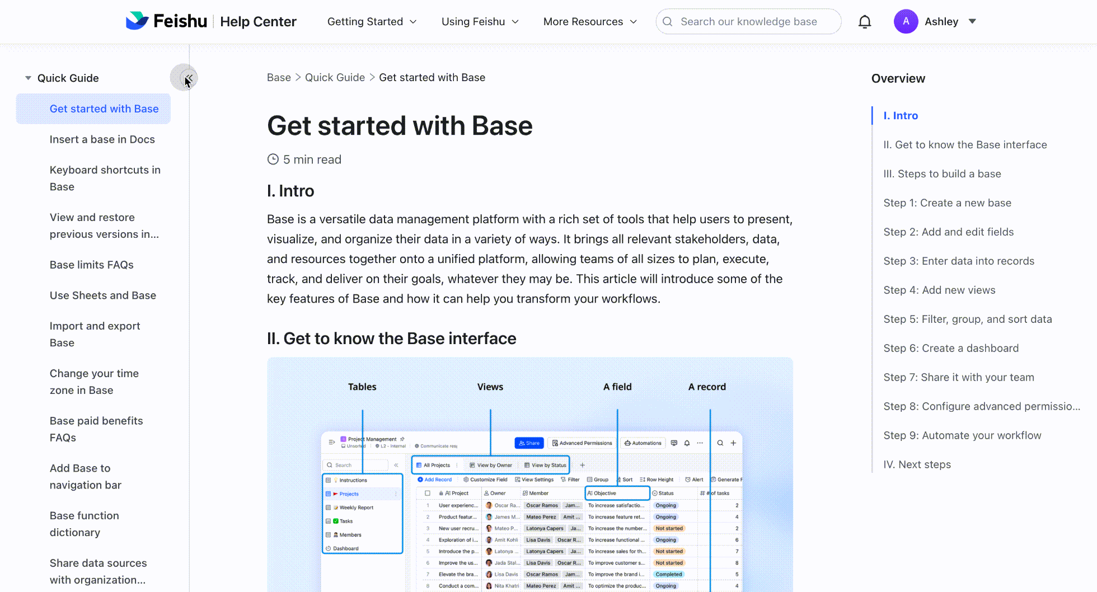
Task: Jump to Step 4: Add new views
Action: point(939,290)
